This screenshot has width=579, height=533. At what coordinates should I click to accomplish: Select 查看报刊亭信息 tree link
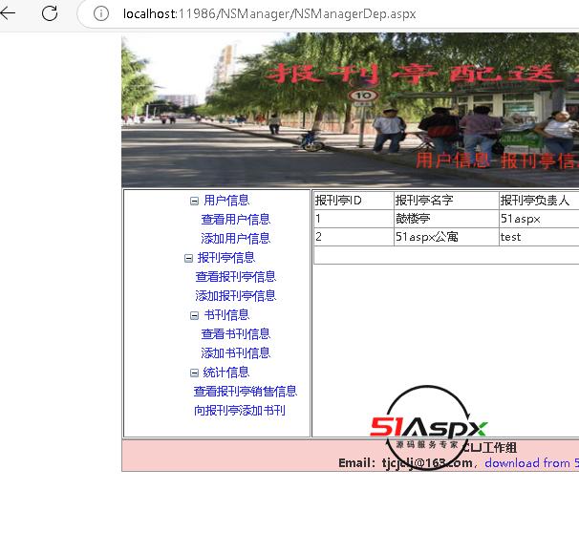click(x=235, y=277)
